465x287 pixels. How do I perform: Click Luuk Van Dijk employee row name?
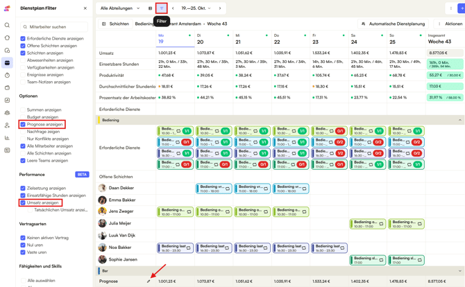pyautogui.click(x=122, y=236)
